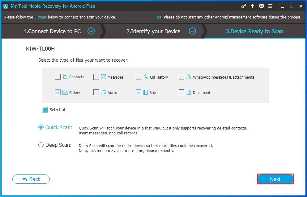This screenshot has height=197, width=307.
Task: Toggle the Select all checkbox
Action: tap(44, 109)
